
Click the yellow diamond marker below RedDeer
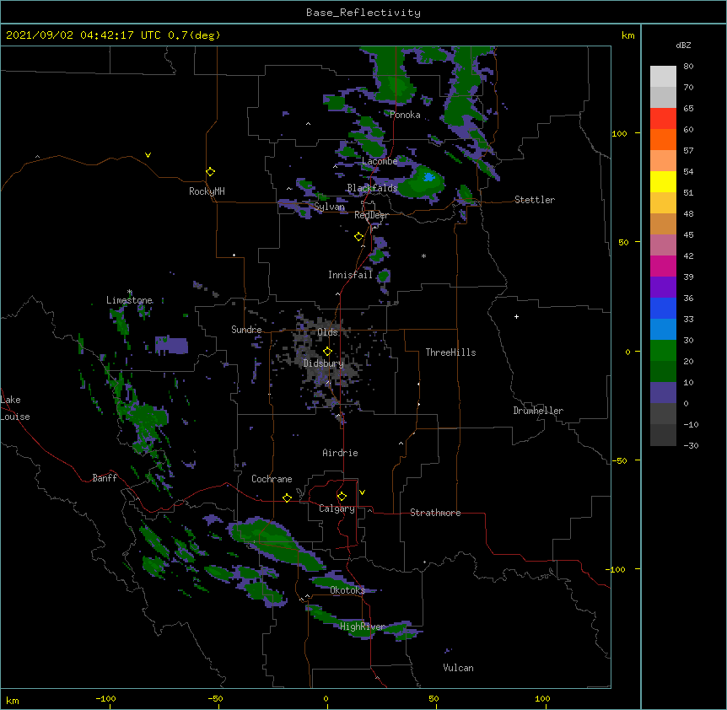click(x=358, y=237)
